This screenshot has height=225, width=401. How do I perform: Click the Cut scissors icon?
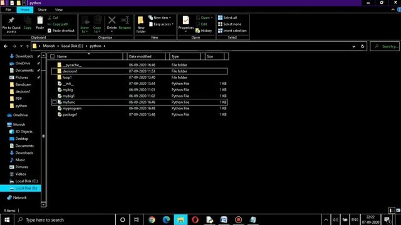[x=49, y=17]
